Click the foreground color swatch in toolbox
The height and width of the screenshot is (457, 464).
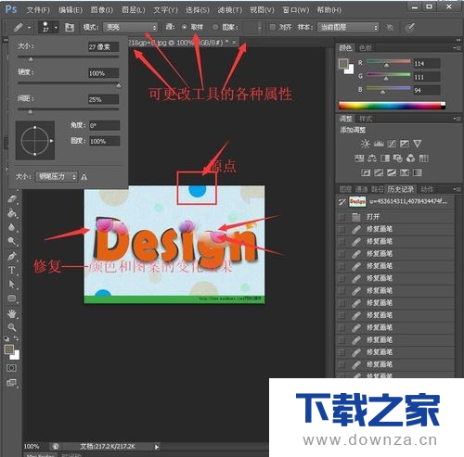(x=9, y=349)
